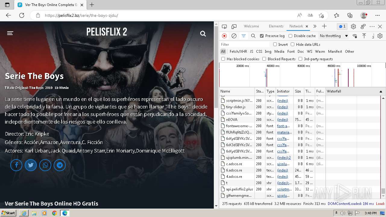
Task: Go back to the previous page
Action: (8, 15)
